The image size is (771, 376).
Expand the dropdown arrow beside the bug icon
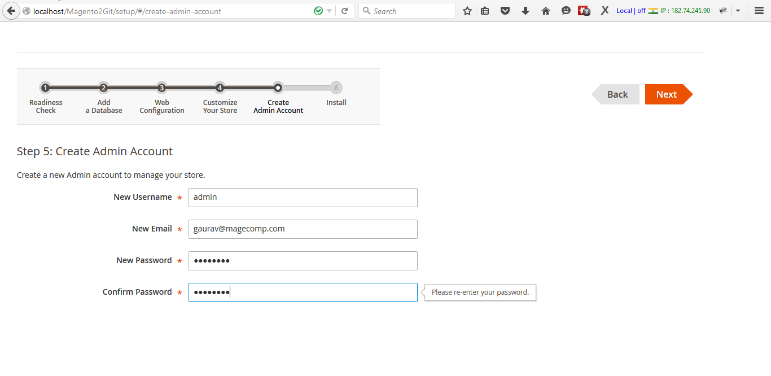click(x=738, y=11)
